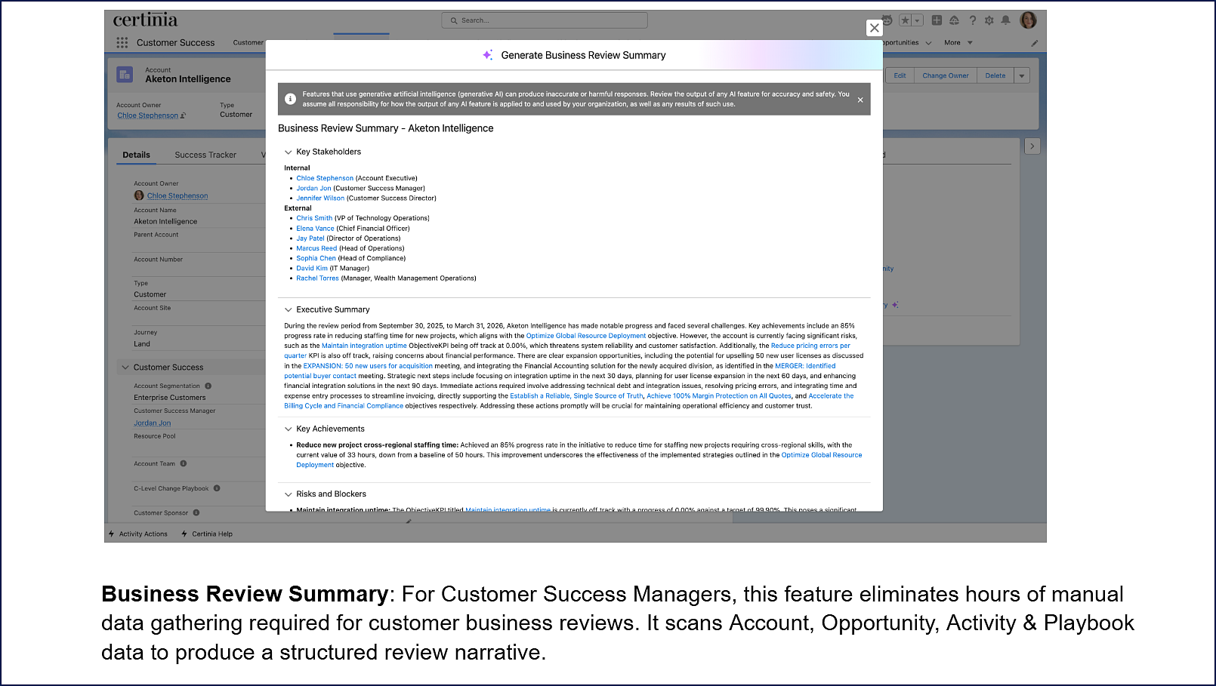This screenshot has height=686, width=1216.
Task: Collapse the Risks and Blockers section
Action: pos(288,494)
